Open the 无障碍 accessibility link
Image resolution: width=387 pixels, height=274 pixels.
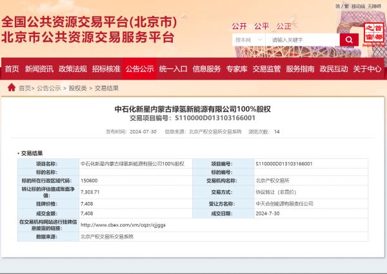coord(374,6)
